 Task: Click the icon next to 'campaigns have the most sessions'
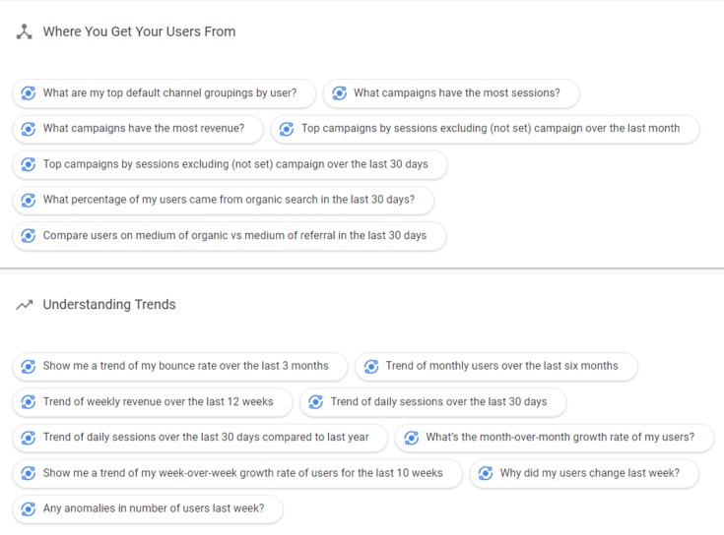coord(339,93)
